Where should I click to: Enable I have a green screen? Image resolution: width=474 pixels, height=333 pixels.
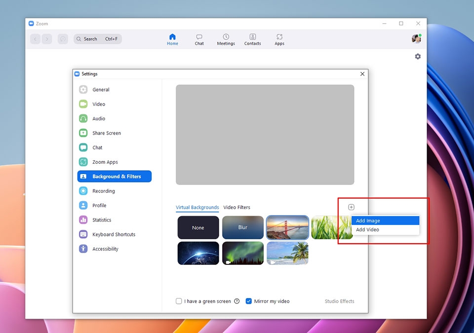[x=179, y=301]
